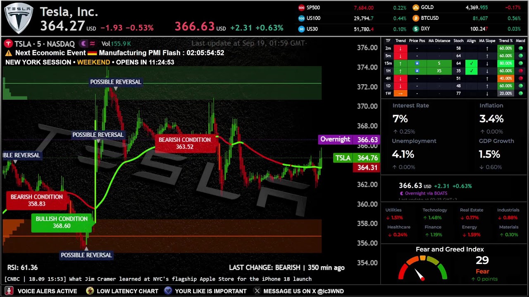Click the BTCUSD price 81,607

point(480,18)
